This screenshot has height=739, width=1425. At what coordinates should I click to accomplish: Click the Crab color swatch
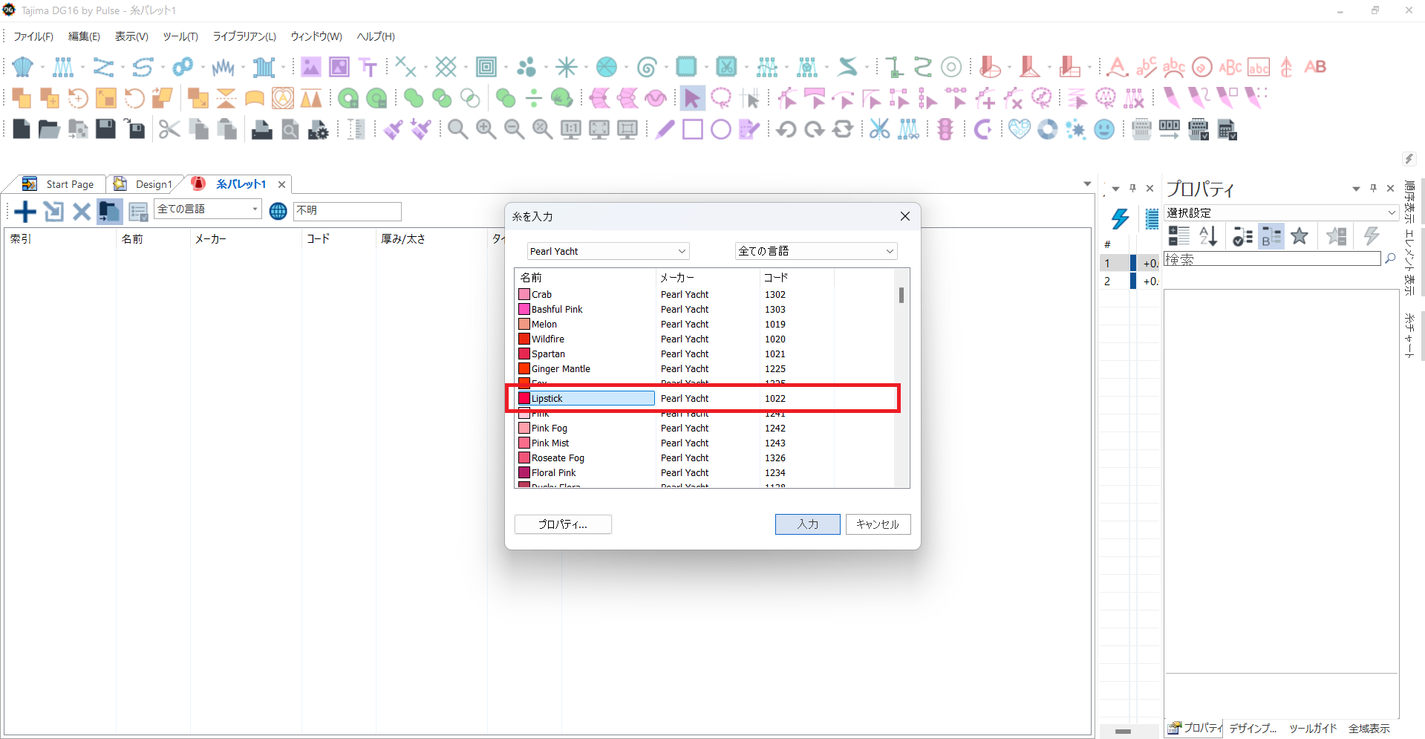[x=524, y=294]
